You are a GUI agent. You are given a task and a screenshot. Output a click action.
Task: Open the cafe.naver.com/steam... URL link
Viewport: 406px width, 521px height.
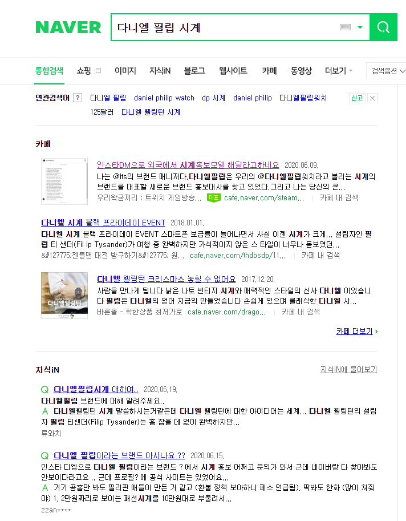pyautogui.click(x=264, y=197)
